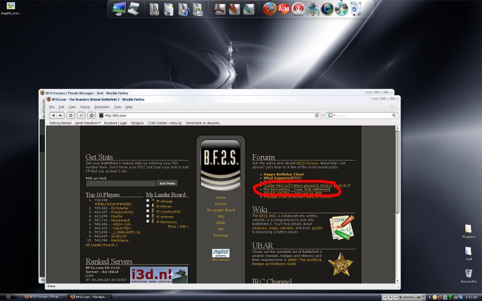Open the pictures folder in the dock
482x301 pixels.
coord(198,9)
